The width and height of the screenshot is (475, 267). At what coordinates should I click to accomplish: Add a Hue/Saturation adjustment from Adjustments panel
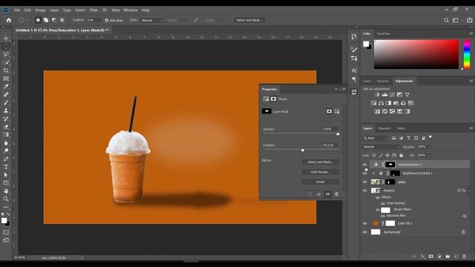373,103
